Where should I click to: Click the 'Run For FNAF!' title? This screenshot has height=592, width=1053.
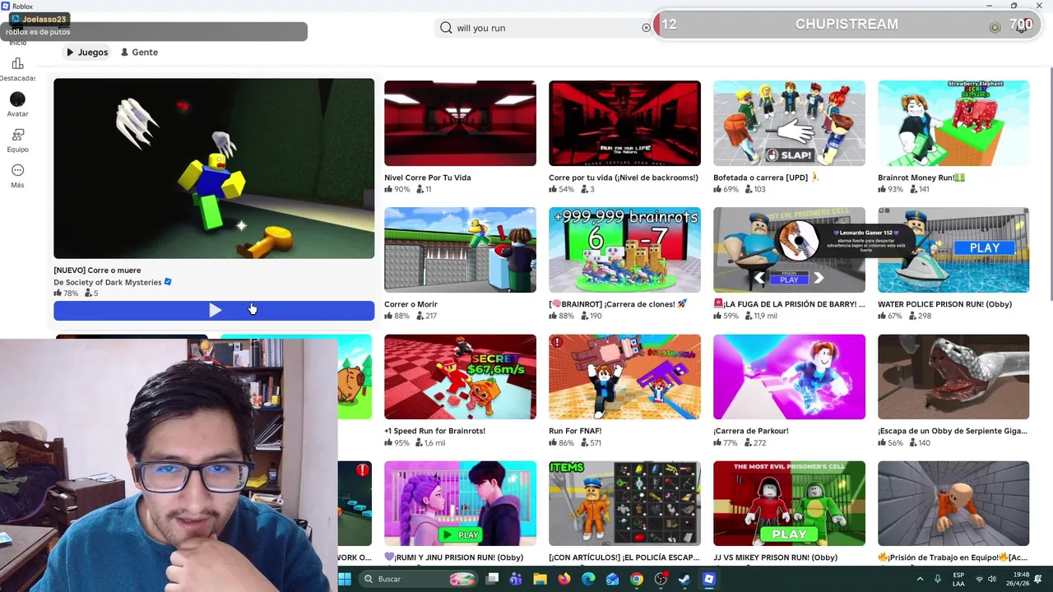pyautogui.click(x=575, y=431)
